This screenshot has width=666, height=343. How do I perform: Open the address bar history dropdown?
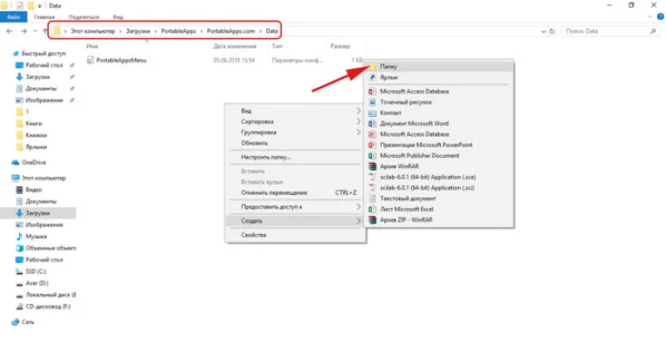coord(543,31)
